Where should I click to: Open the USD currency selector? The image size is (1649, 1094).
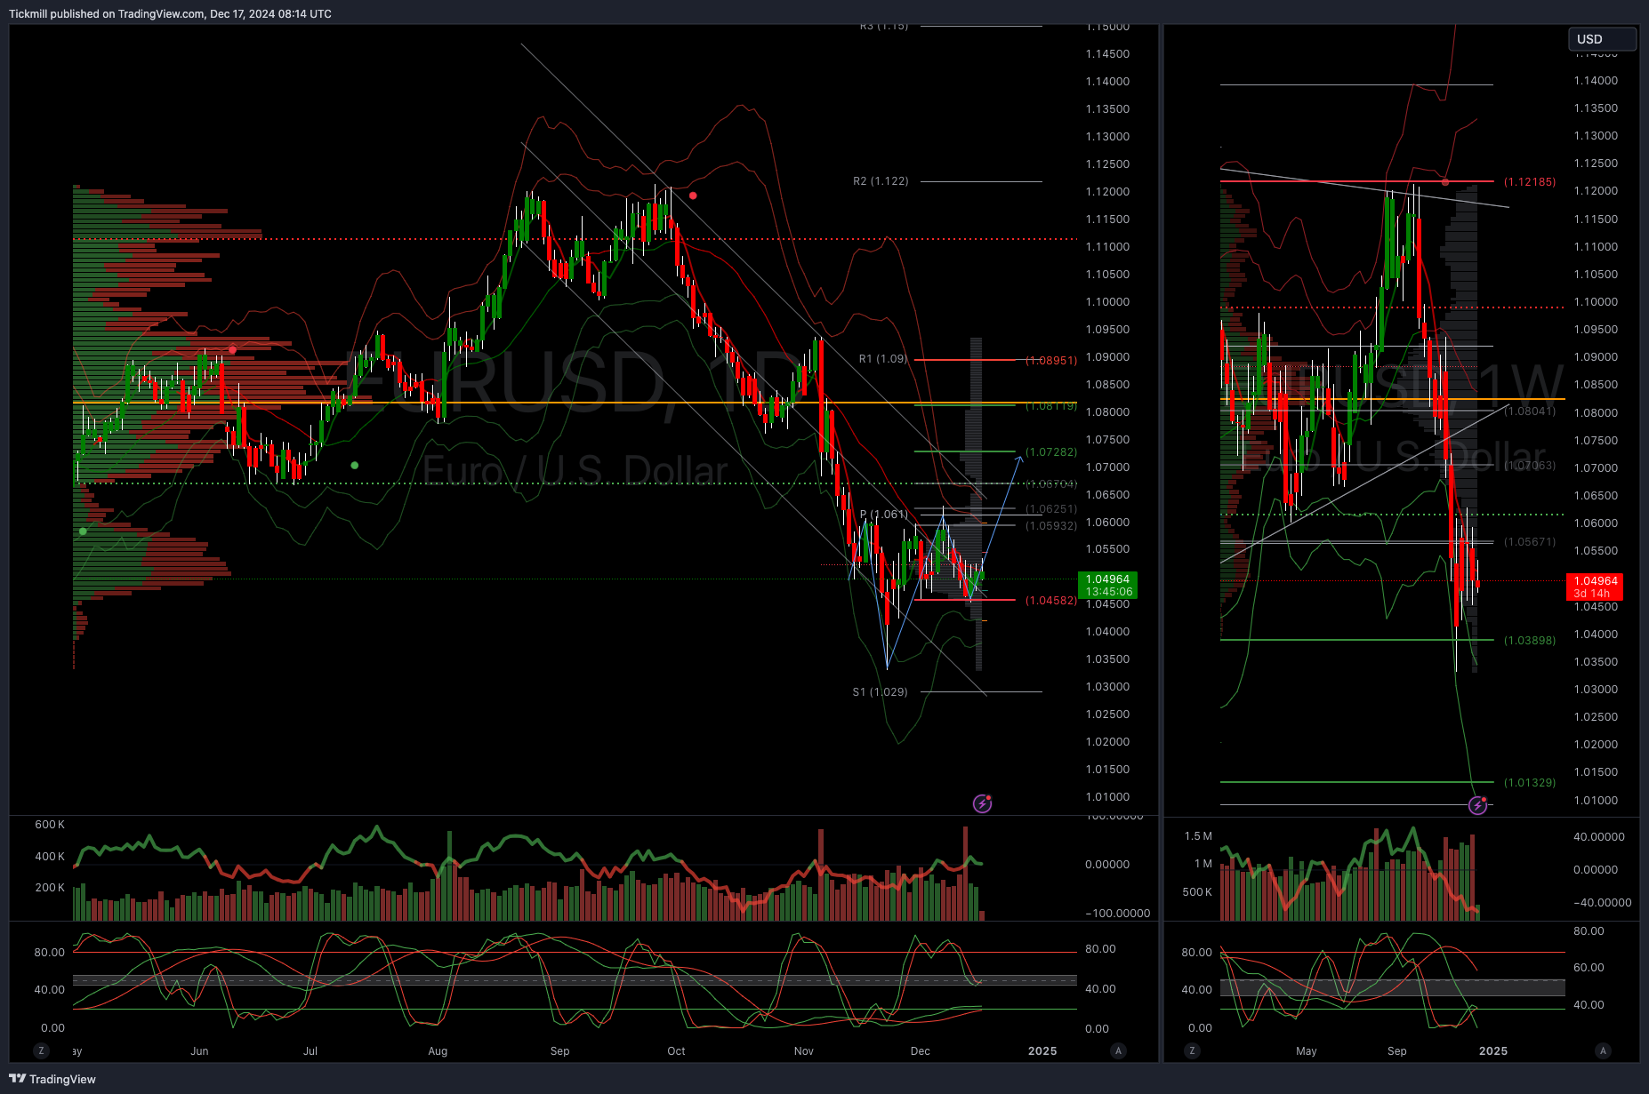coord(1601,39)
